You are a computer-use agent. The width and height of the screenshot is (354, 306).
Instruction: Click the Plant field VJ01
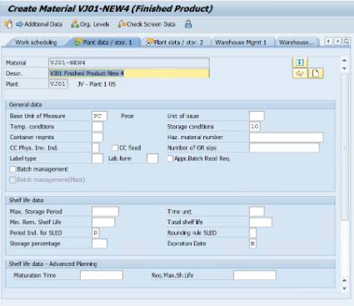coord(58,84)
